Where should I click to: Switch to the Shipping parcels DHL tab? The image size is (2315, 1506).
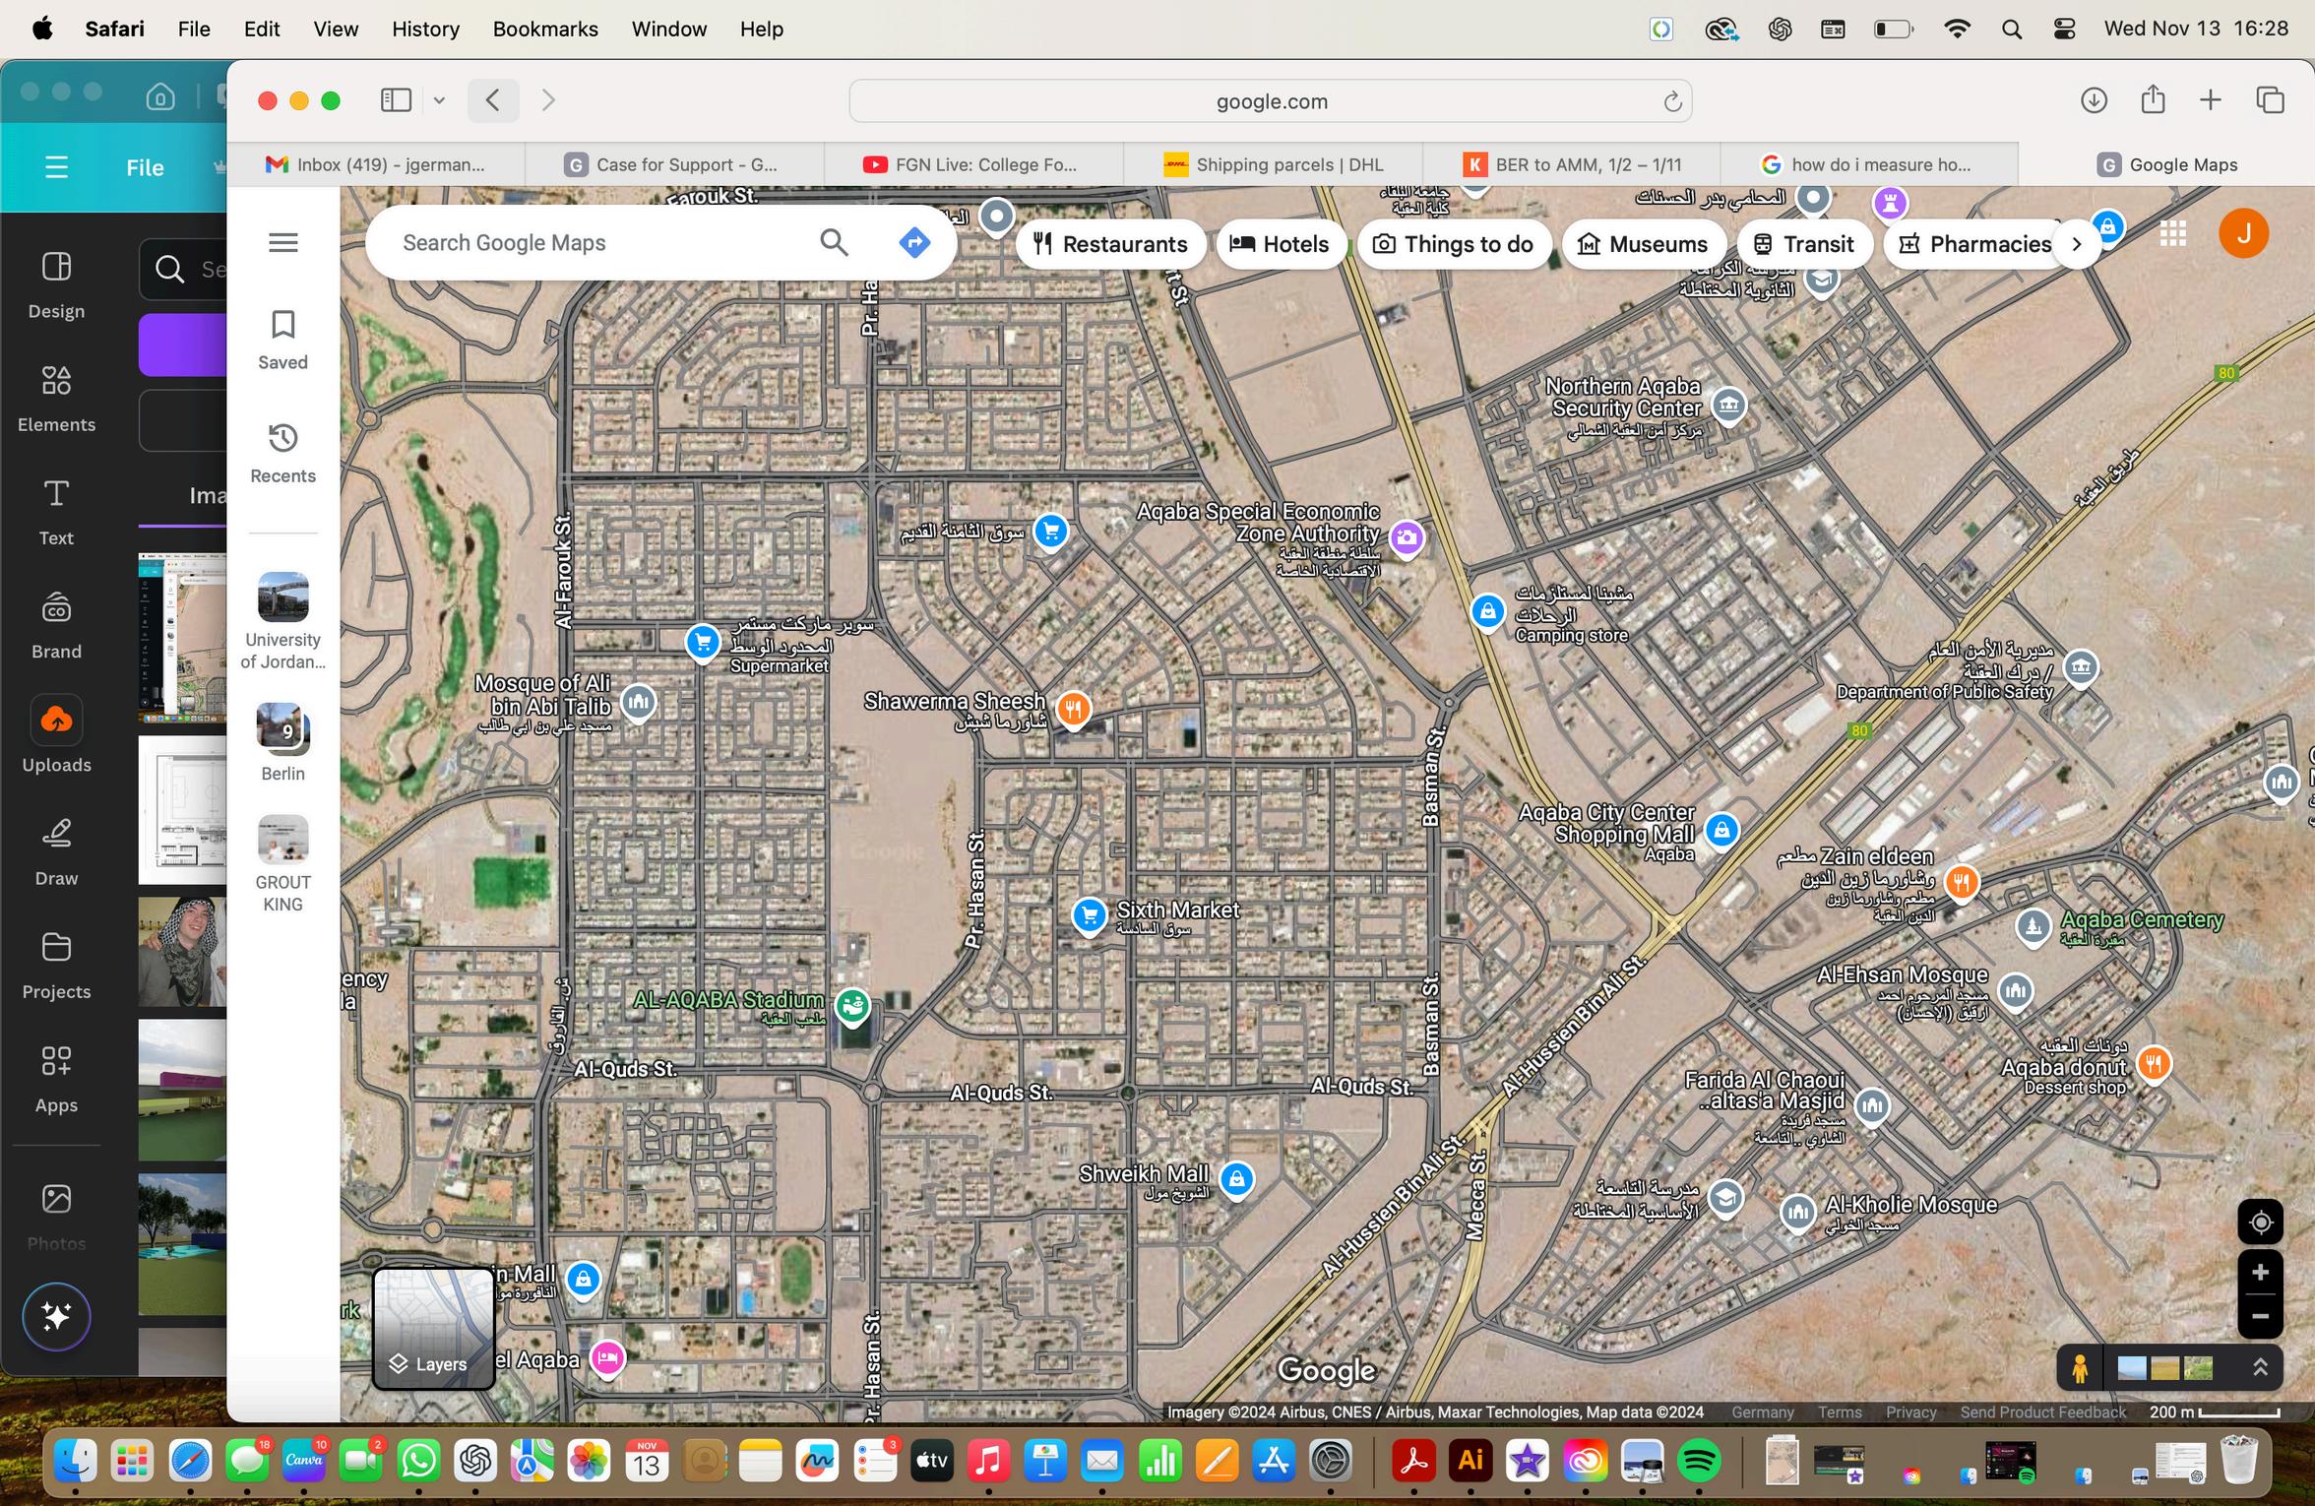[1274, 164]
